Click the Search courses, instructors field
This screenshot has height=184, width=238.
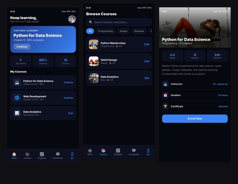(119, 22)
